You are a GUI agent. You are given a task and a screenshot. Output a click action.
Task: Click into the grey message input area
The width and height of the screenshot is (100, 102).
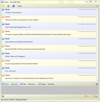tap(50, 90)
